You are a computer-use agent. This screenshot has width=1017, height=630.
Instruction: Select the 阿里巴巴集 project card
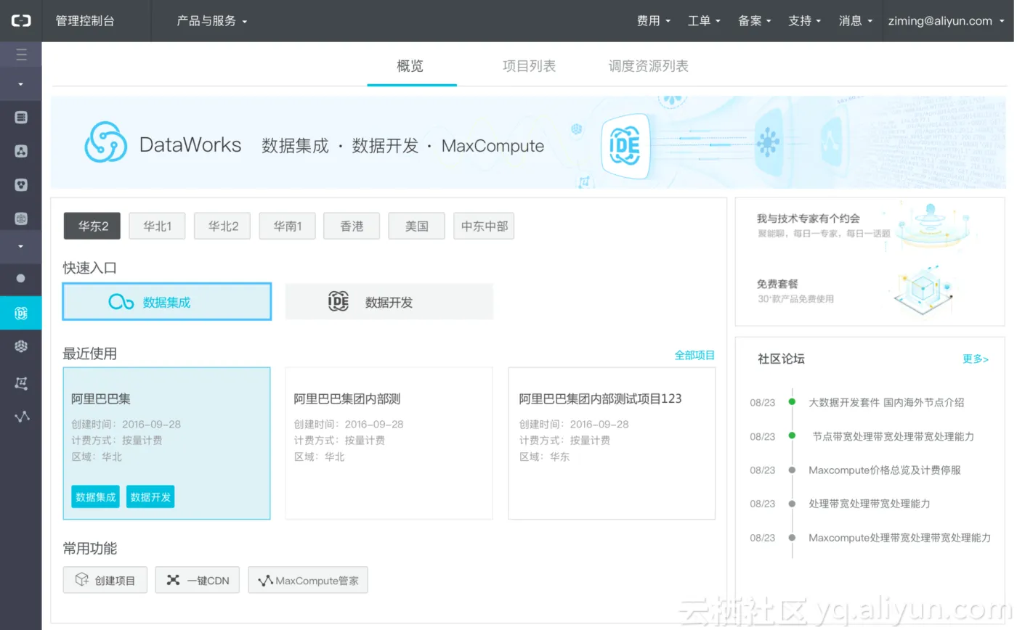tap(166, 443)
